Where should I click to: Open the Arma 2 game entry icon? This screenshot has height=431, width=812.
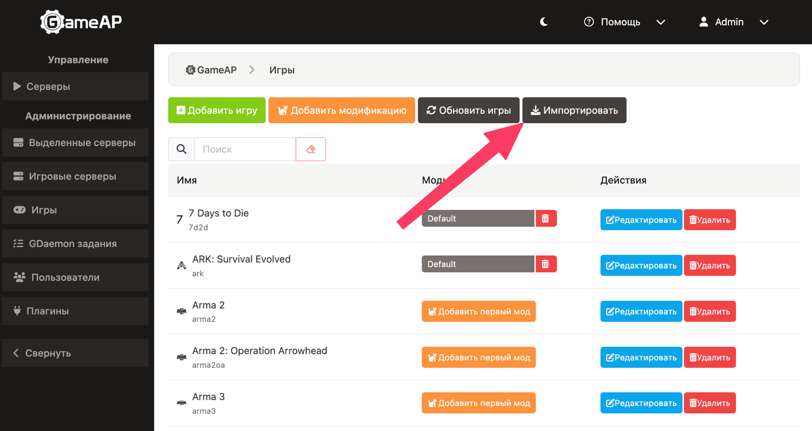(182, 312)
